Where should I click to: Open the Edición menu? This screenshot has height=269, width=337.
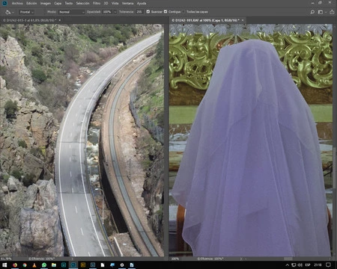click(x=31, y=3)
